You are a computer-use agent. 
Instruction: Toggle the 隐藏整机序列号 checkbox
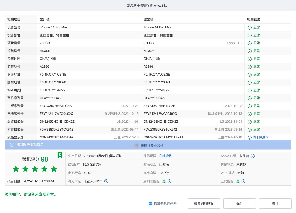pyautogui.click(x=150, y=204)
